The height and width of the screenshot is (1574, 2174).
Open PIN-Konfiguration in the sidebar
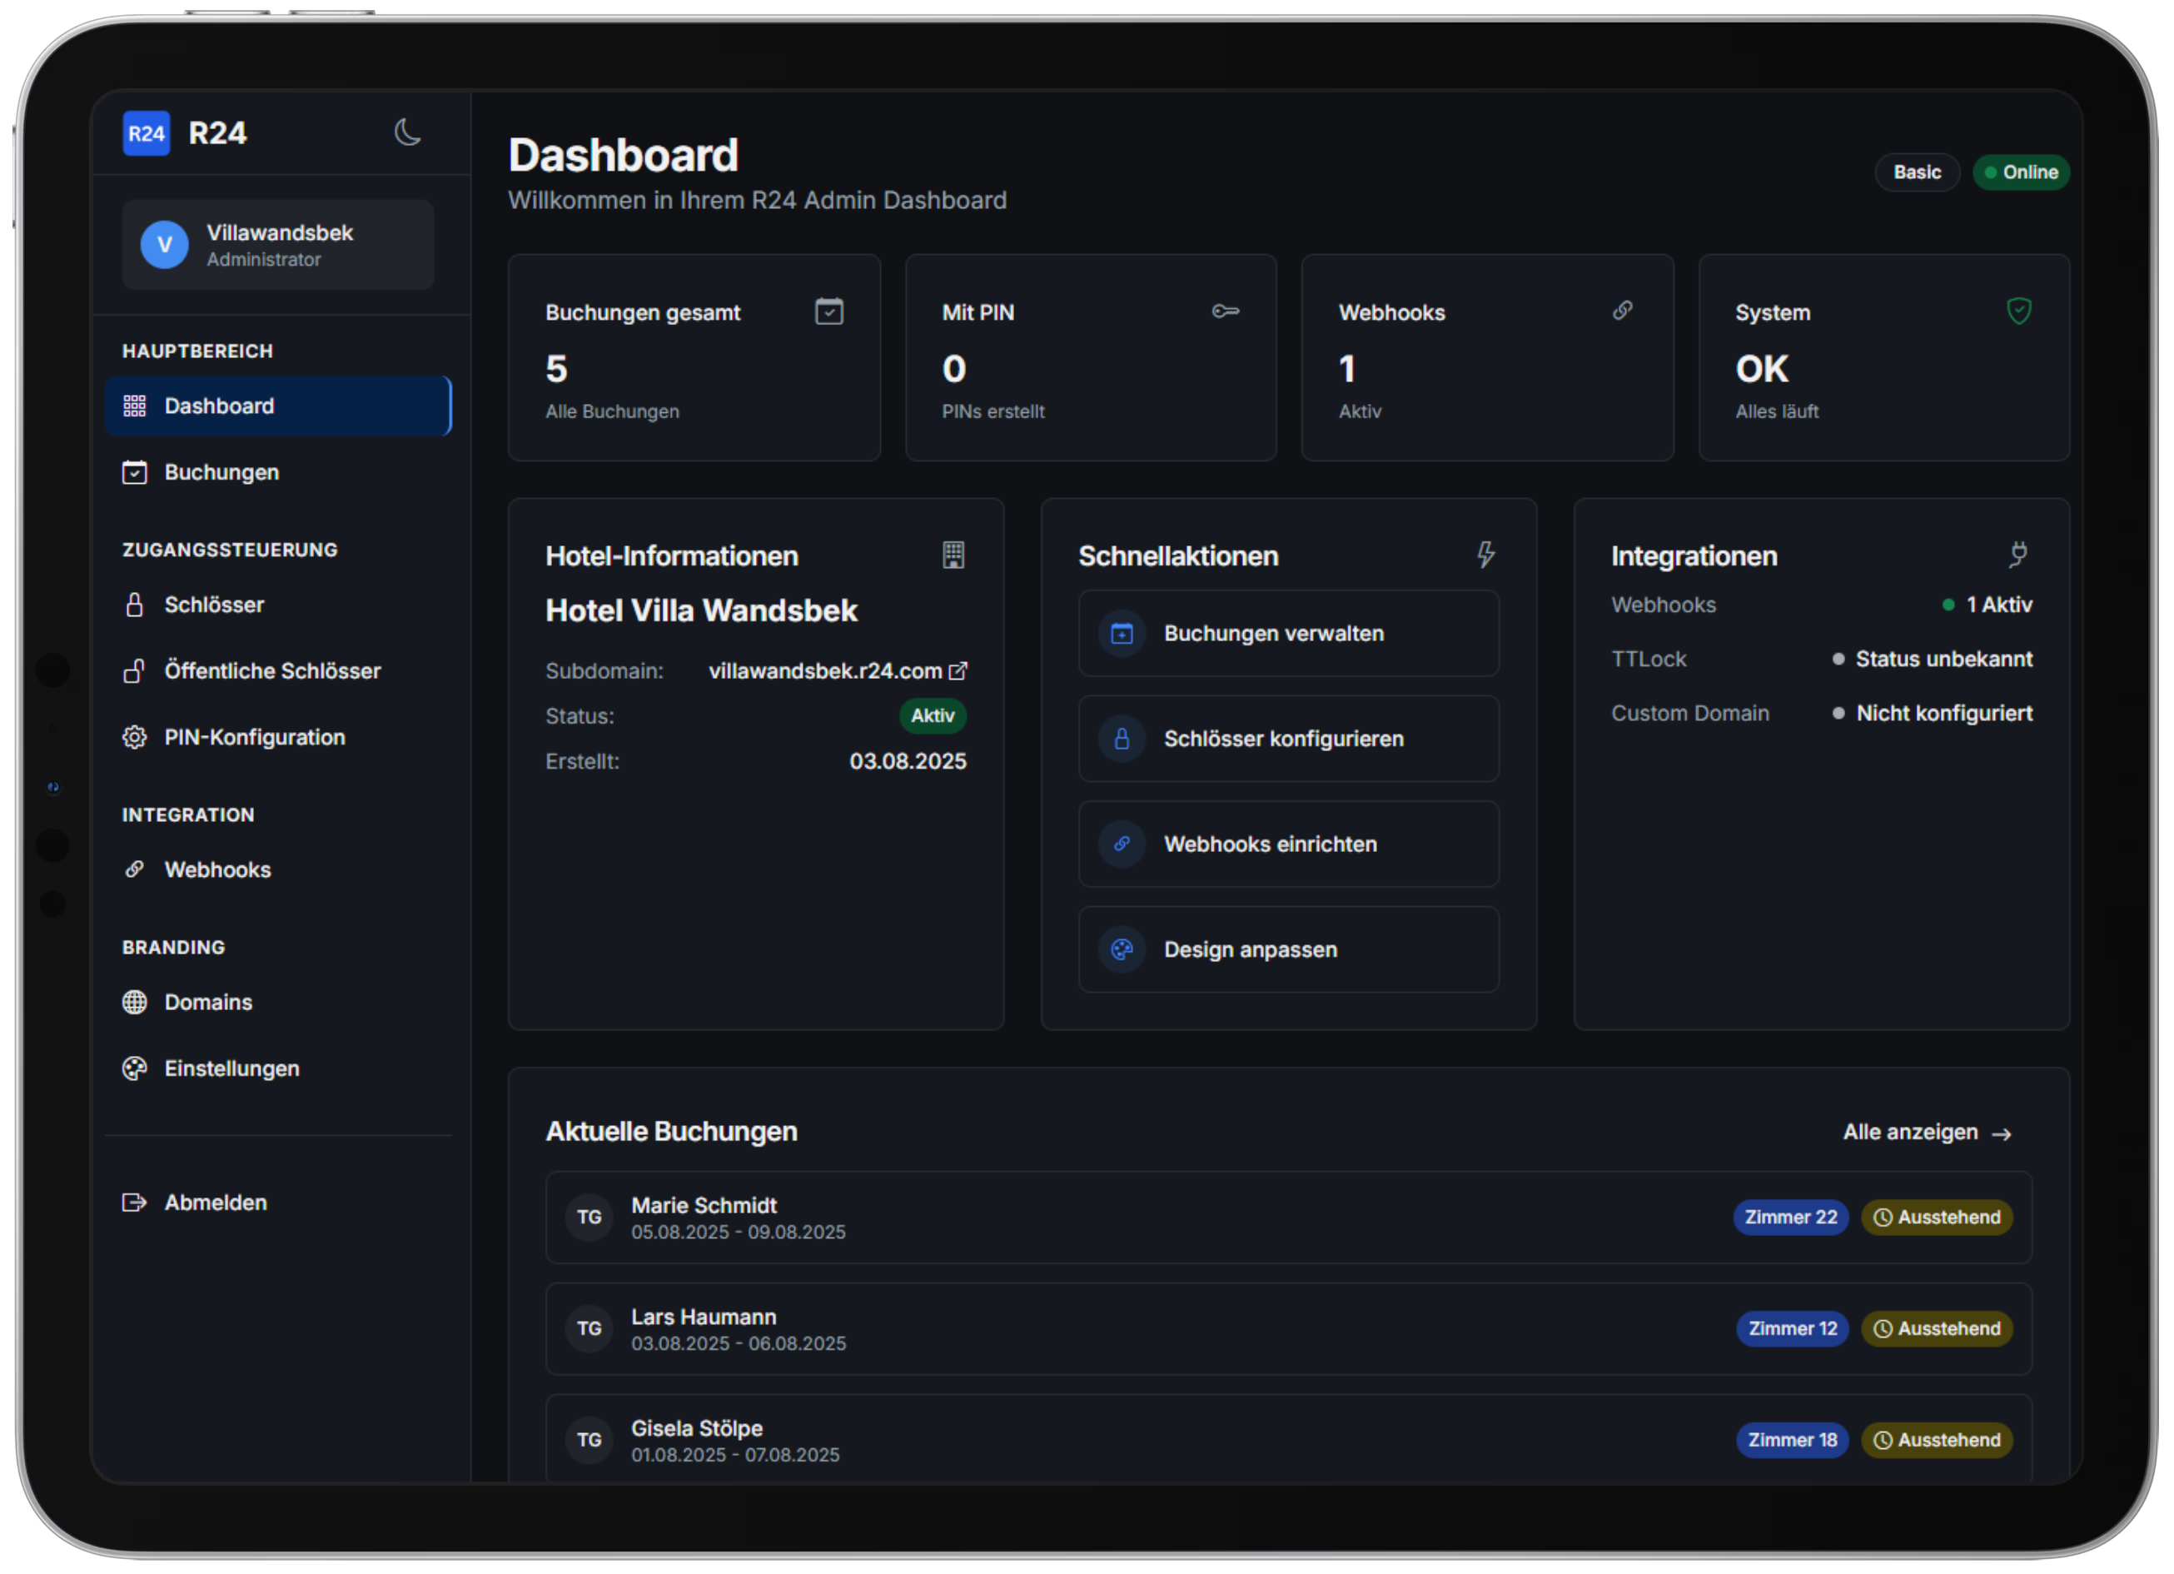[254, 737]
